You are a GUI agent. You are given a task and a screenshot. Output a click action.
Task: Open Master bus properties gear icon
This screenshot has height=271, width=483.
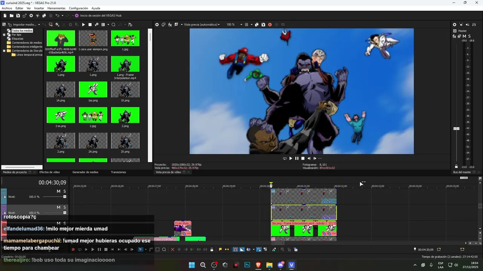point(455,24)
